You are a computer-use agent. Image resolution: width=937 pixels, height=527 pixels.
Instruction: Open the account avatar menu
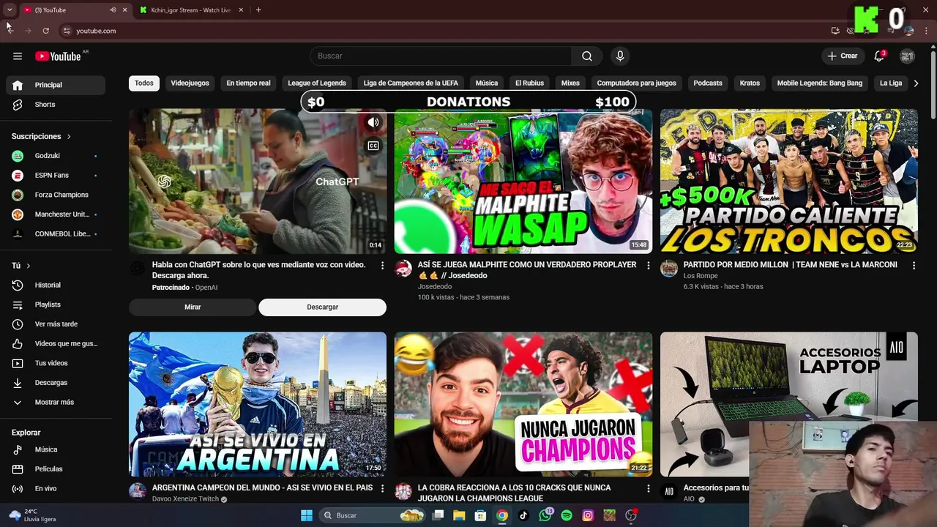907,56
